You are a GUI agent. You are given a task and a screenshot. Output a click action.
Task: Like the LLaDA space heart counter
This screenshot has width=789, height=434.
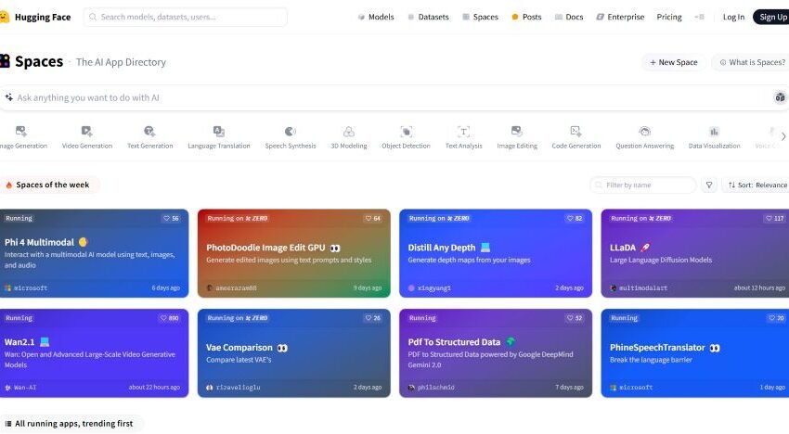click(775, 218)
